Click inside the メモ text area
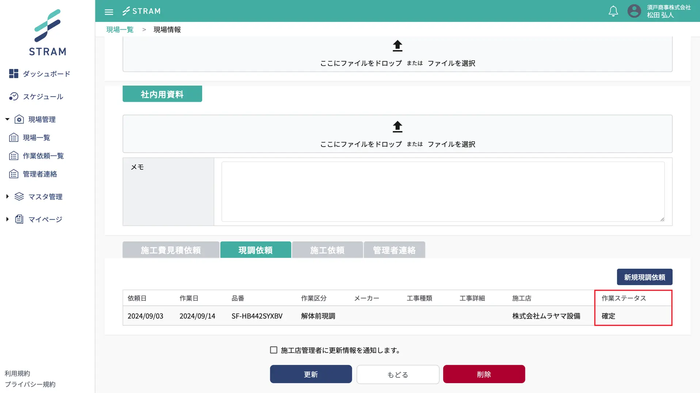Image resolution: width=700 pixels, height=393 pixels. point(442,192)
